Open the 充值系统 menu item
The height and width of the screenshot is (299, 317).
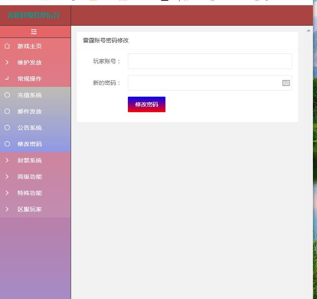pos(29,95)
